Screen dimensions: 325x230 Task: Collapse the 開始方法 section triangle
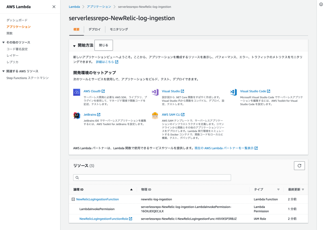[x=74, y=46]
